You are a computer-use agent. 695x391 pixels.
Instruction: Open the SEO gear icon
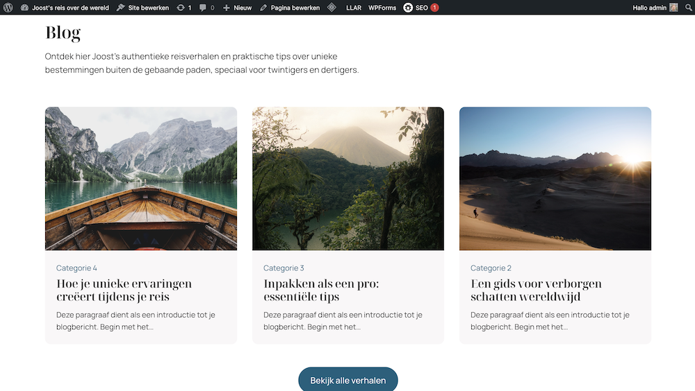pyautogui.click(x=408, y=8)
